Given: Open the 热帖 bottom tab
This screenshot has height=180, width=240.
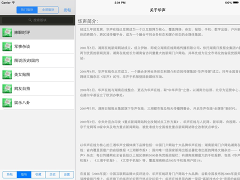Looking at the screenshot, I should click(x=10, y=174).
